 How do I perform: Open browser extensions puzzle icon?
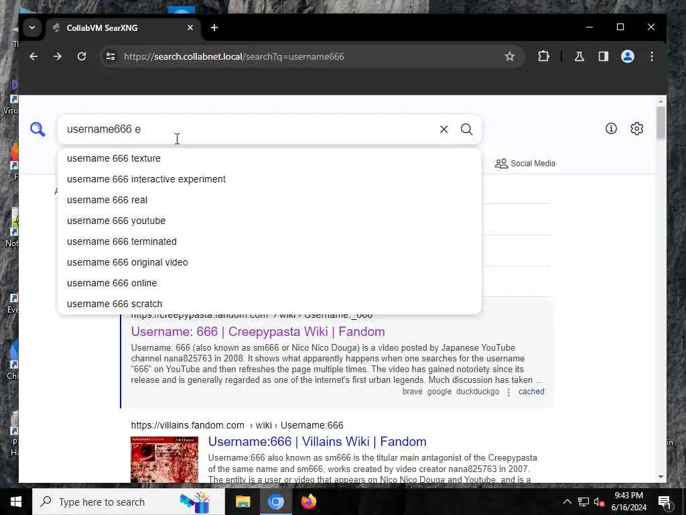(x=543, y=56)
